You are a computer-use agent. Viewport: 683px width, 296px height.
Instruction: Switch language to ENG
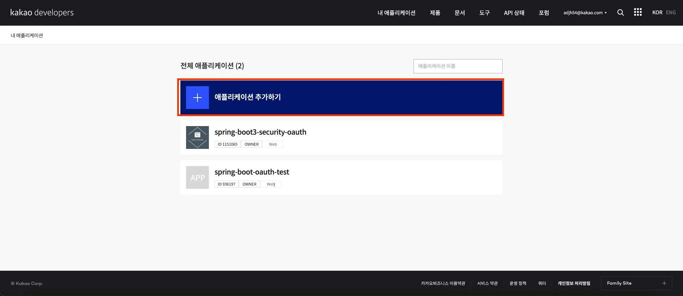tap(671, 12)
